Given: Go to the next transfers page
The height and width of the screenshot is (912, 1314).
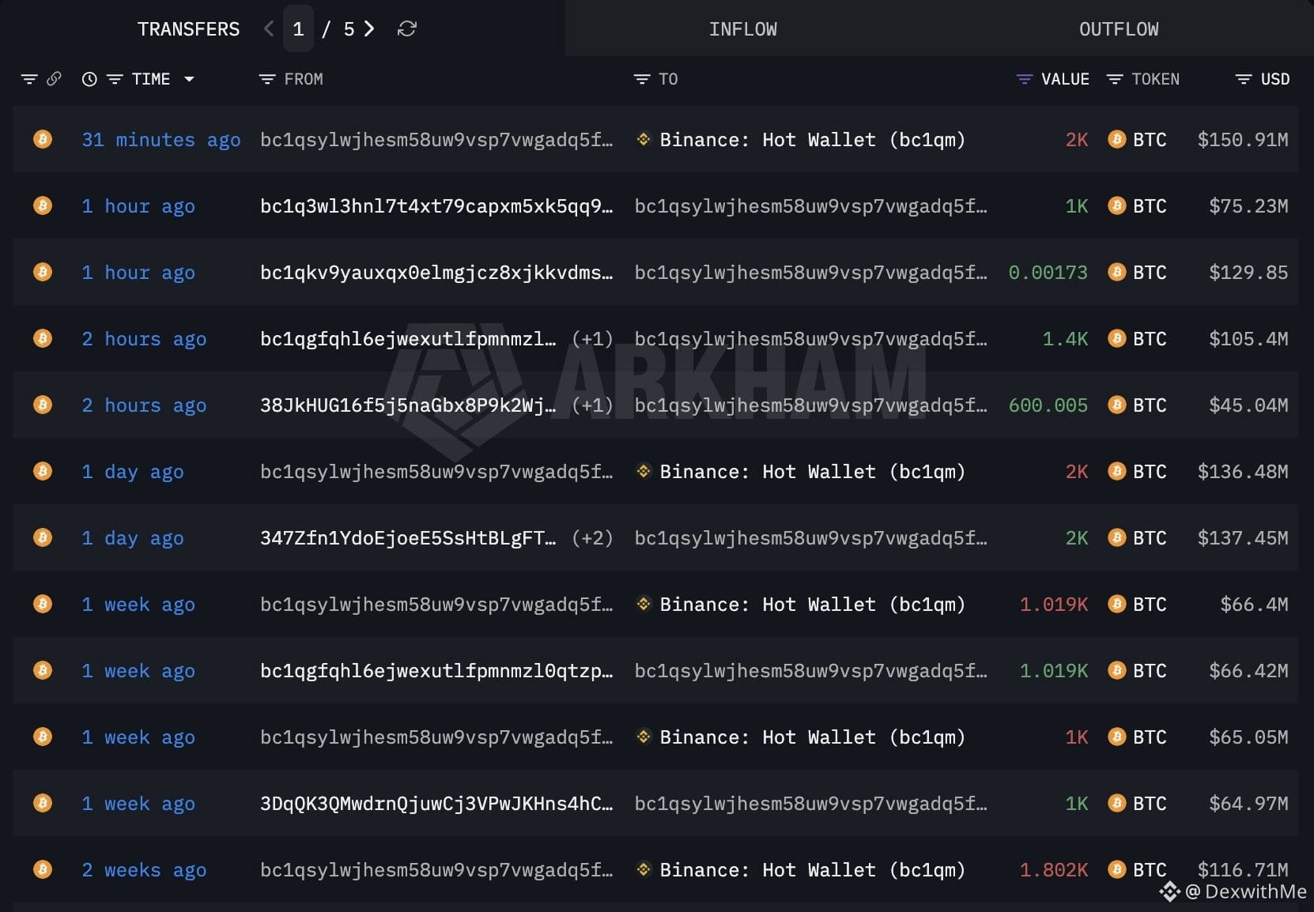Looking at the screenshot, I should point(369,29).
